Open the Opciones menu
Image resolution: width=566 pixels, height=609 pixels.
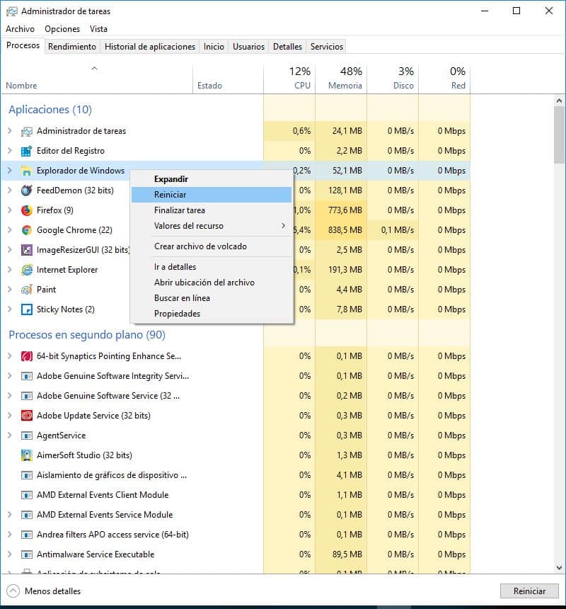62,29
